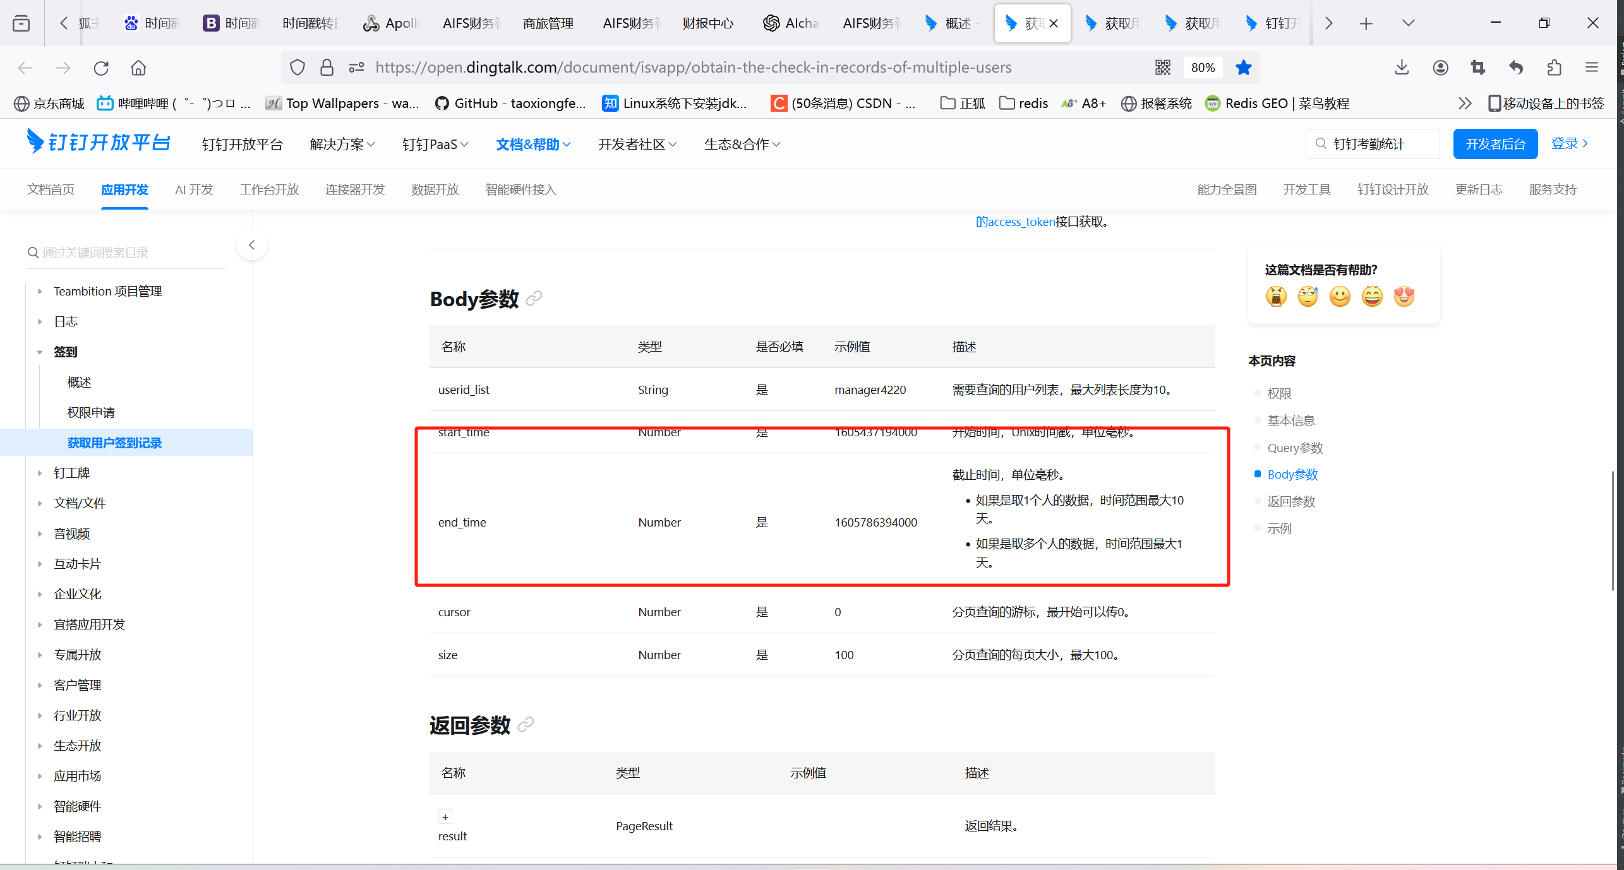Click the anchor link icon beside Body参数
The width and height of the screenshot is (1624, 870).
[x=534, y=298]
